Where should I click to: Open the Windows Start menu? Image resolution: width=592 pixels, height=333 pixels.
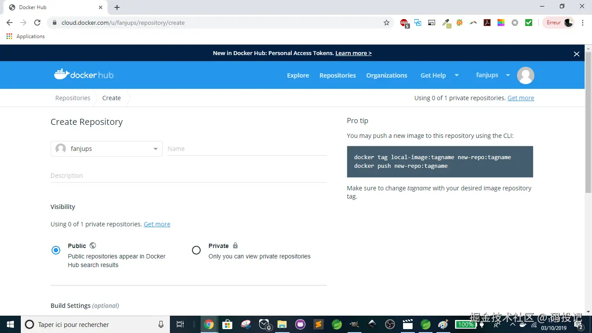[x=10, y=324]
